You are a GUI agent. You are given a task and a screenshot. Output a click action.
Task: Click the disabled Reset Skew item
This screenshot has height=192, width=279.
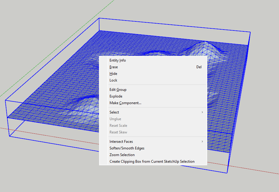click(x=118, y=132)
